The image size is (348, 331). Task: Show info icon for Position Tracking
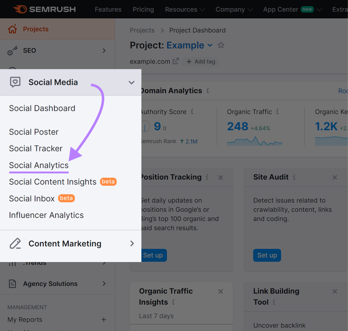[207, 177]
